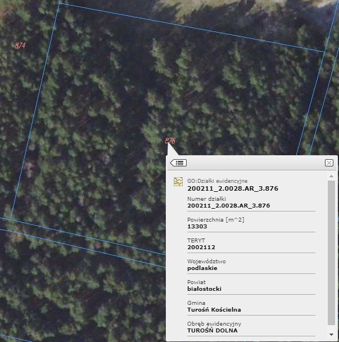Click the scrollbar up arrow in popup

(331, 176)
